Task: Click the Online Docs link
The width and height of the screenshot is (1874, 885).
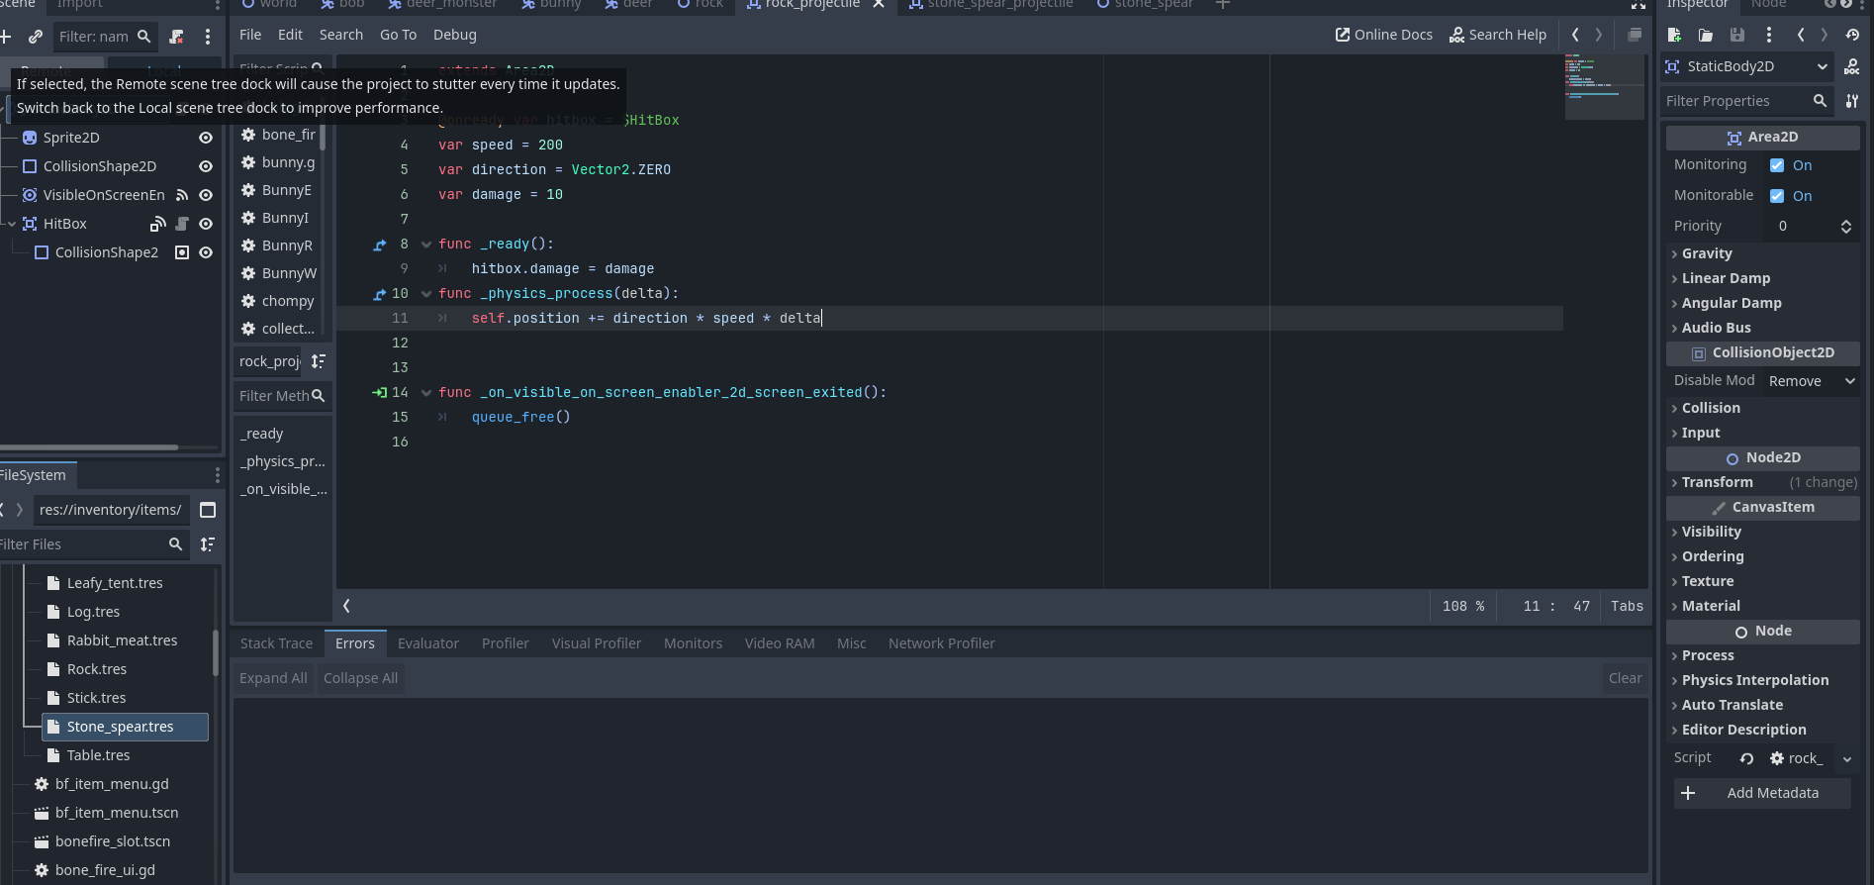Action: click(1383, 35)
